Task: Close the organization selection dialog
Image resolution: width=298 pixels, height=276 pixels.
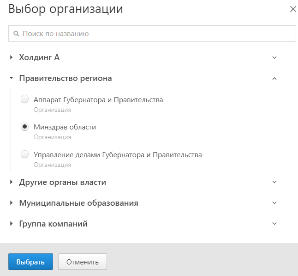Action: [293, 9]
